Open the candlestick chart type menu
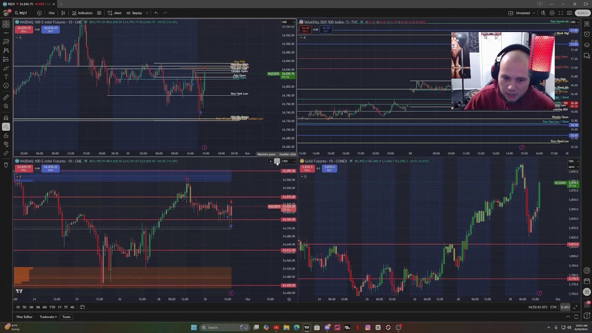The width and height of the screenshot is (592, 333). coord(63,13)
